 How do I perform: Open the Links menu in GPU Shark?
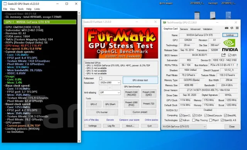(x=37, y=9)
